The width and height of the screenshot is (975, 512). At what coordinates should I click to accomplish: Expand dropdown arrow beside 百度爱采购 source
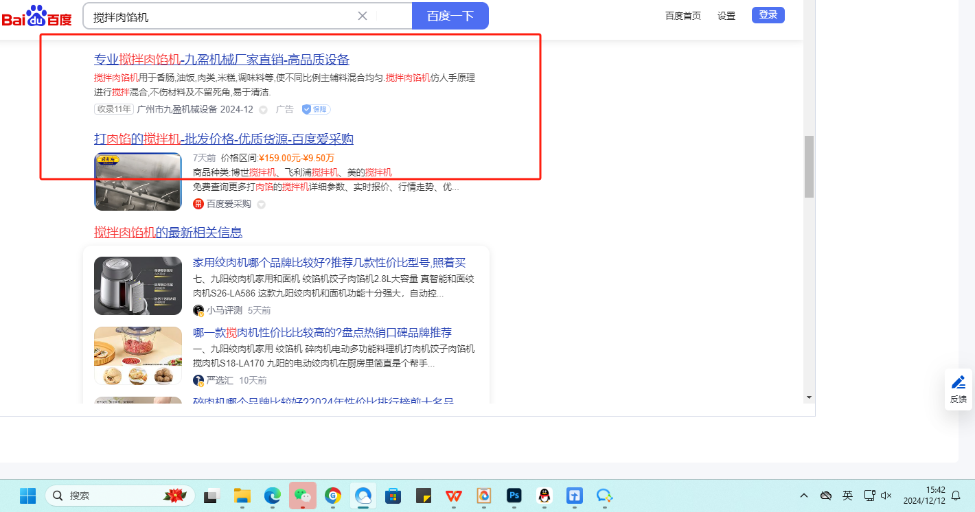(x=261, y=205)
